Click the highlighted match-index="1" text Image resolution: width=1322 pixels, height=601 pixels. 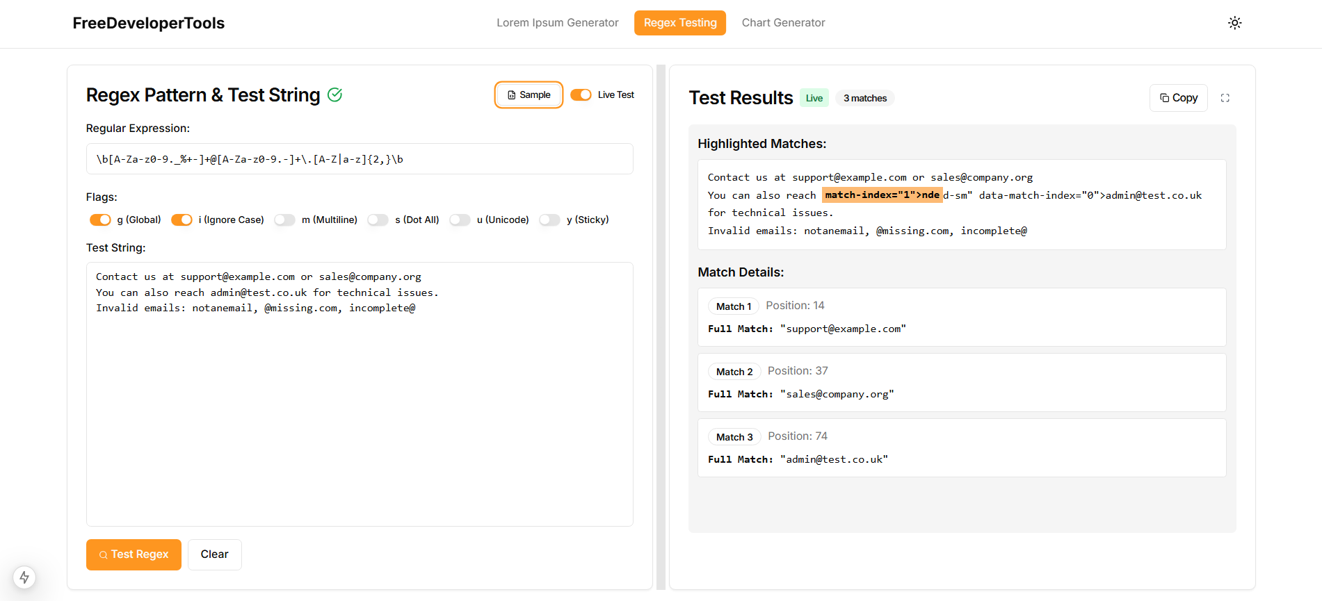tap(882, 195)
